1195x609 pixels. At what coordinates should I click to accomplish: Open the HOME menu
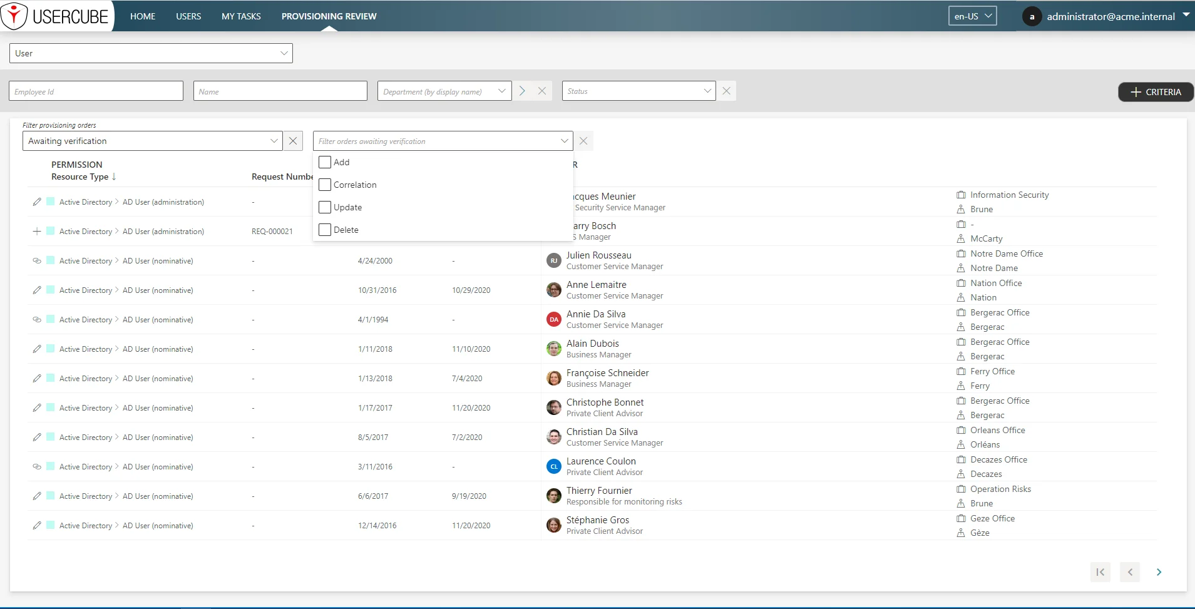143,16
